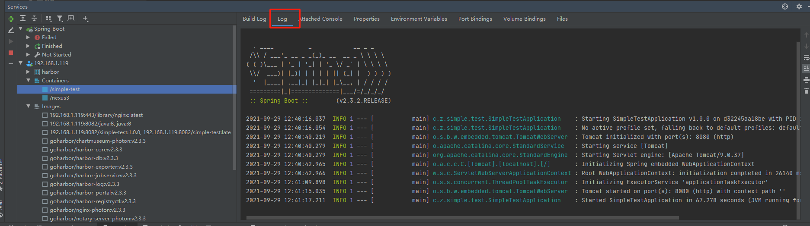
Task: Click the Not Started wrench icon
Action: [37, 55]
